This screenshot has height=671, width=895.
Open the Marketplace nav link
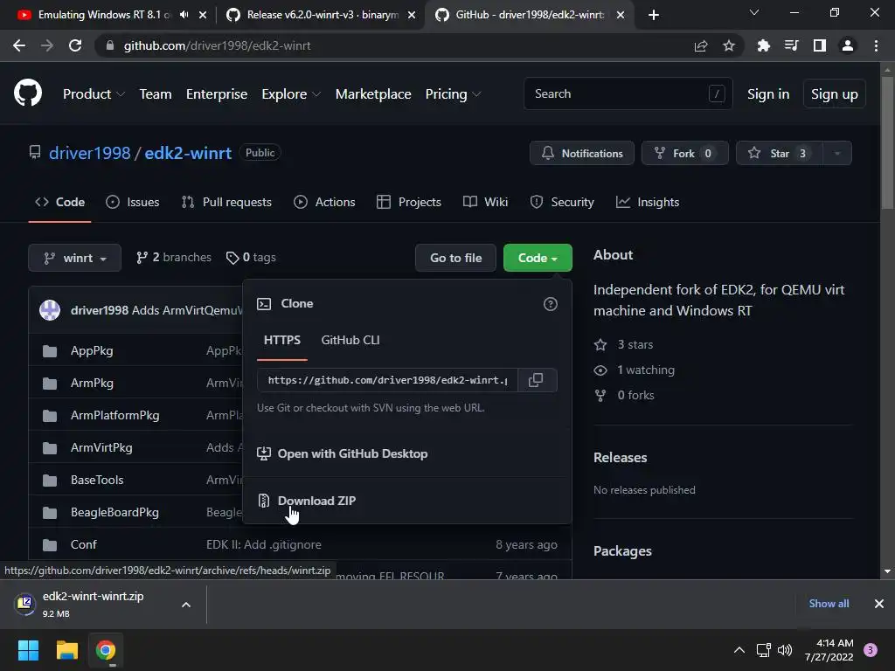click(x=373, y=94)
